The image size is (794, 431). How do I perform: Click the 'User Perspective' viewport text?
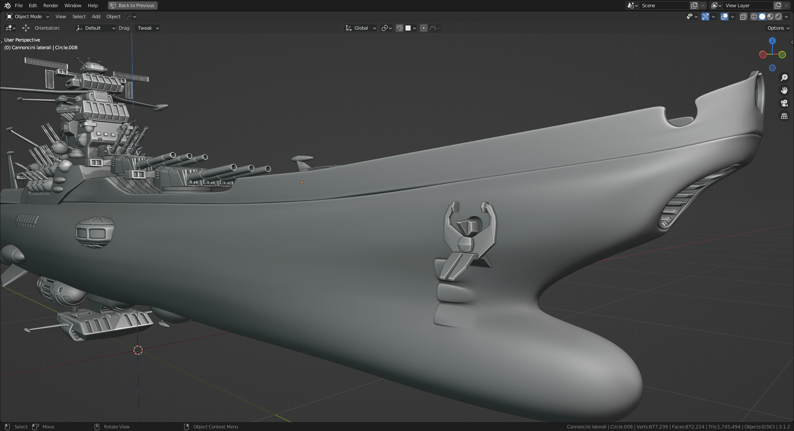[x=22, y=40]
